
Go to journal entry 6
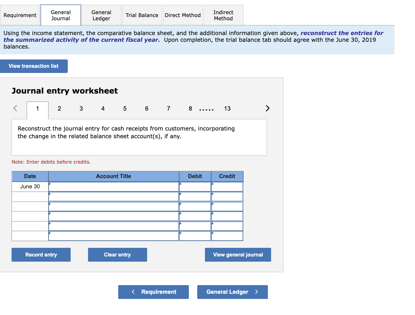click(x=147, y=109)
